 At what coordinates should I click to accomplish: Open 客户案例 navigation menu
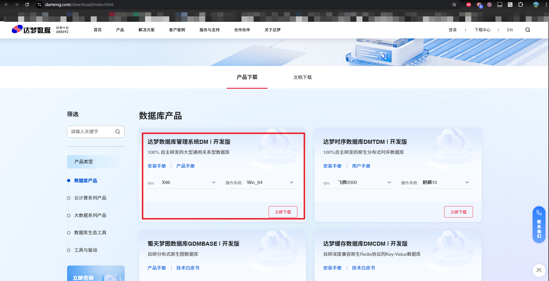tap(177, 30)
